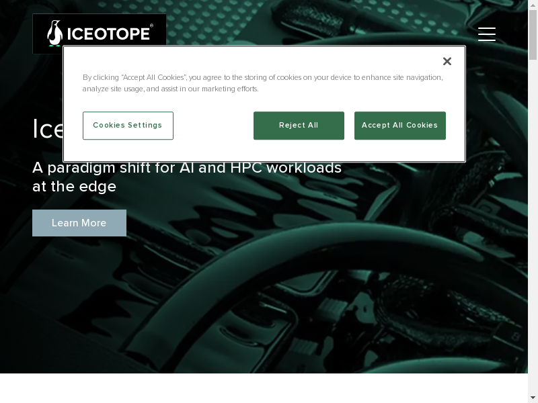Viewport: 538px width, 403px height.
Task: Accept All Cookies
Action: point(400,126)
